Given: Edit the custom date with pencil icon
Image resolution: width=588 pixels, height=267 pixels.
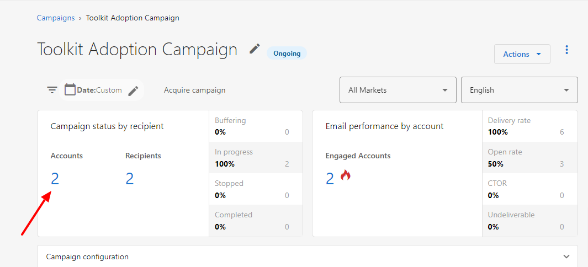Looking at the screenshot, I should click(133, 90).
